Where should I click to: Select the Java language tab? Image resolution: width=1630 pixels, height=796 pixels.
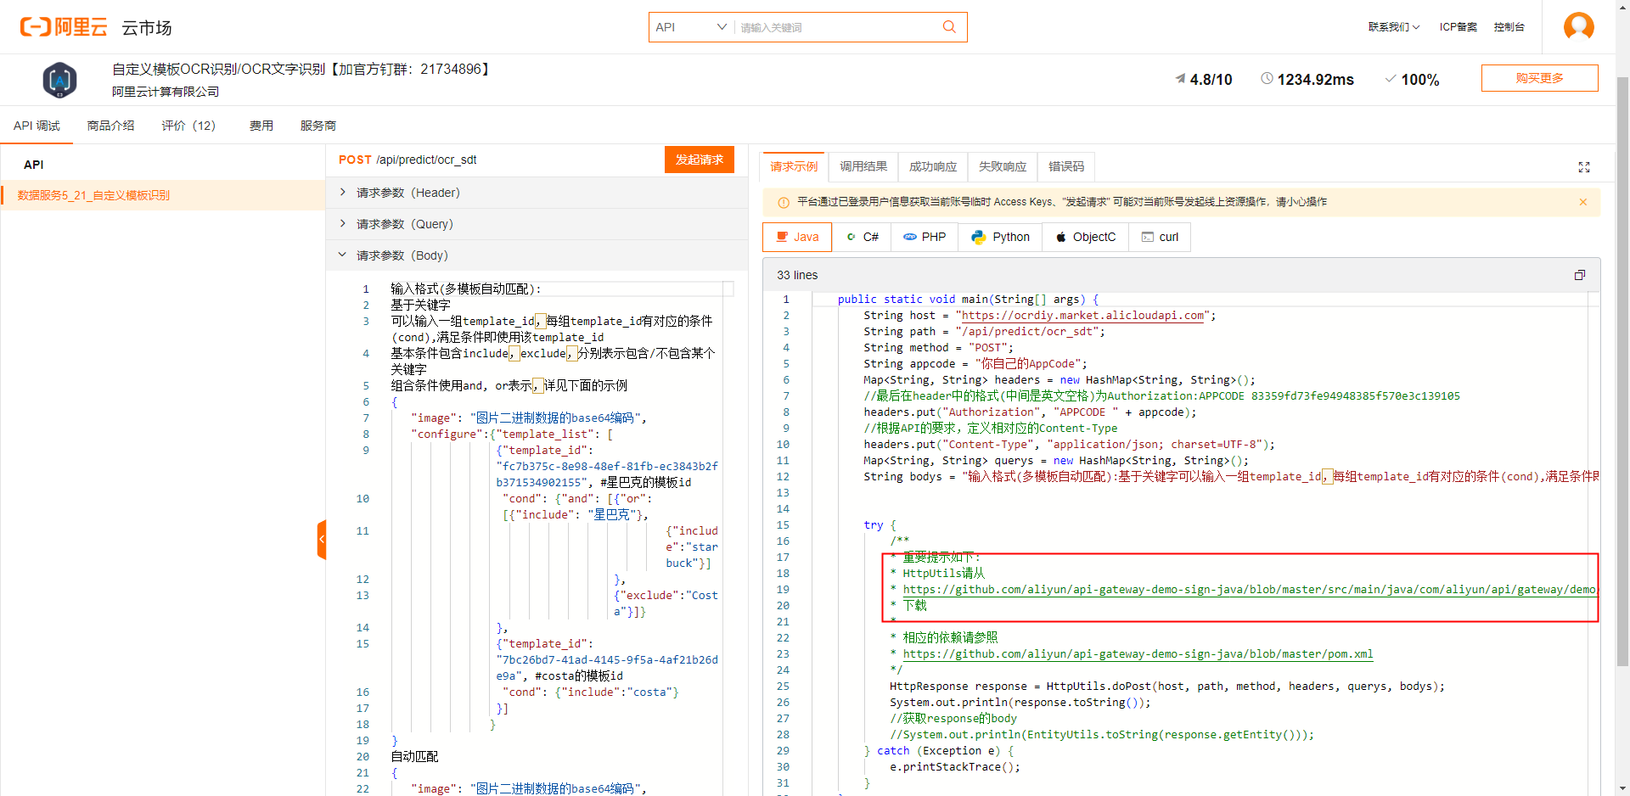tap(797, 237)
